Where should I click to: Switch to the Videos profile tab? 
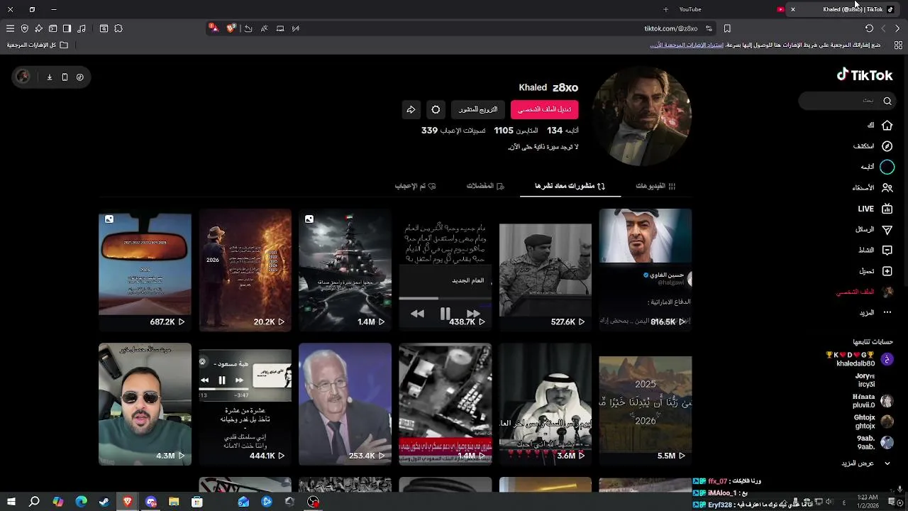pos(655,186)
